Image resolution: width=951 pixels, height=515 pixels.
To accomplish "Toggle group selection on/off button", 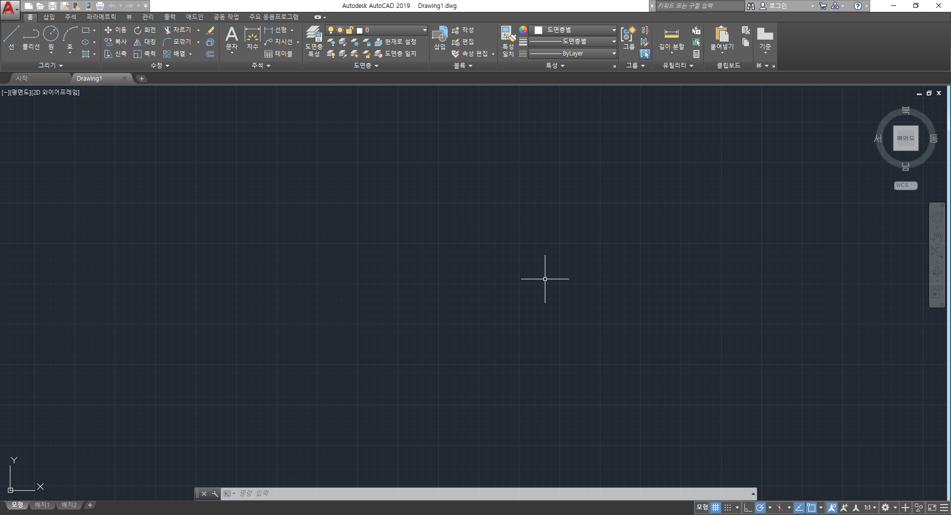I will click(x=645, y=54).
